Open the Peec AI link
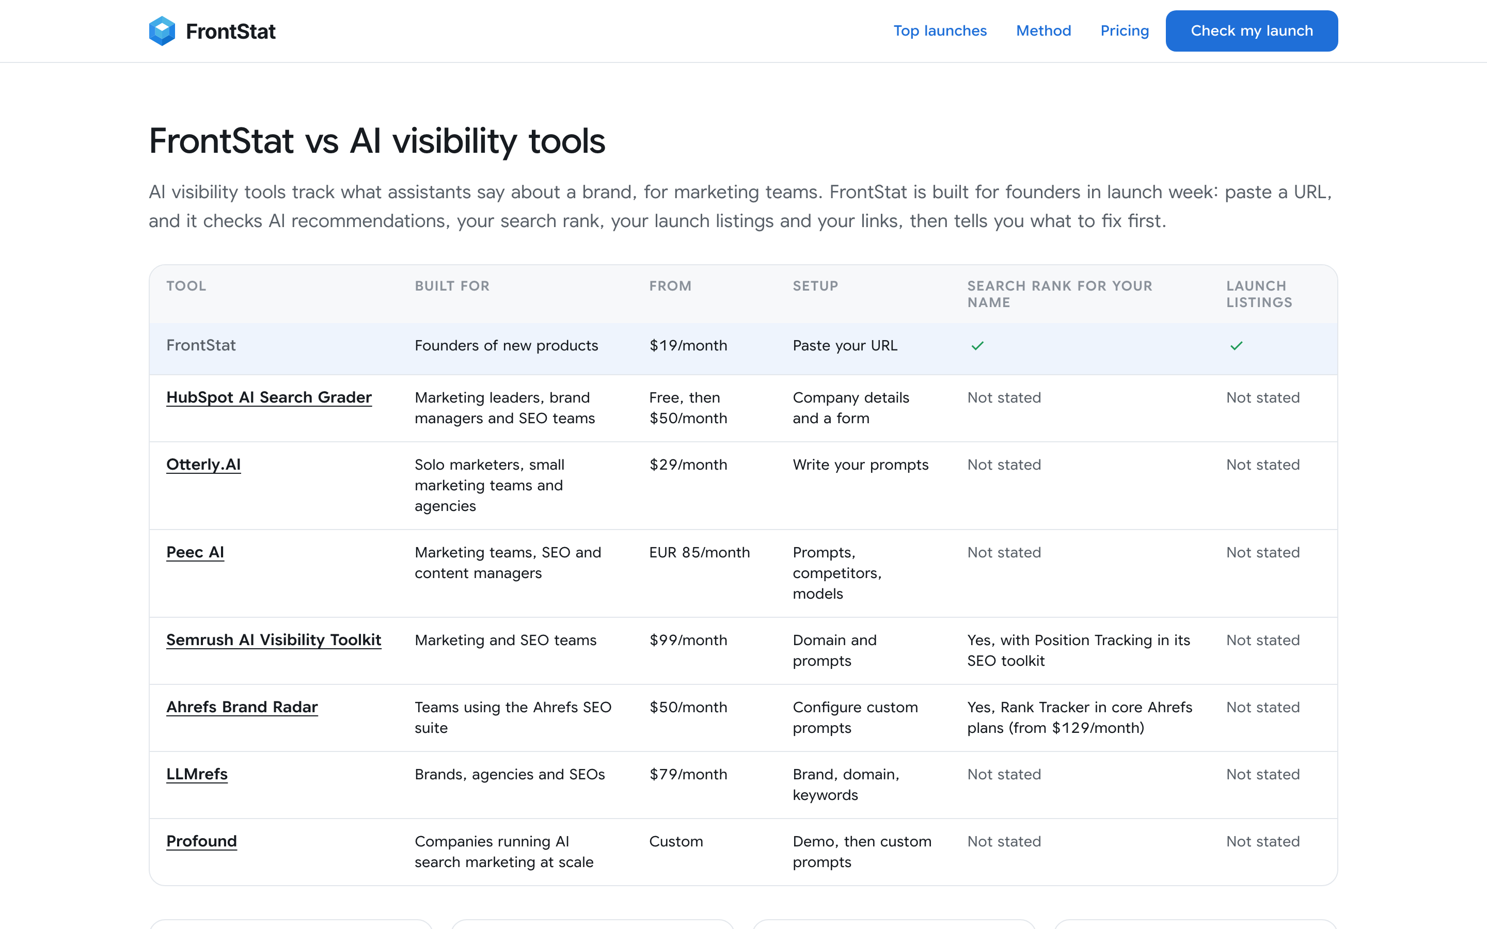Image resolution: width=1487 pixels, height=929 pixels. point(195,552)
